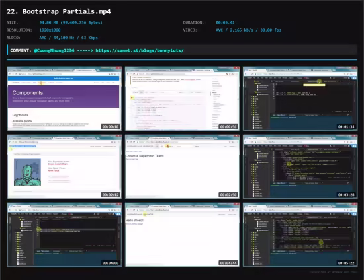Open the thumbnail stamped 00:01:34
The image size is (364, 280).
tap(300, 98)
